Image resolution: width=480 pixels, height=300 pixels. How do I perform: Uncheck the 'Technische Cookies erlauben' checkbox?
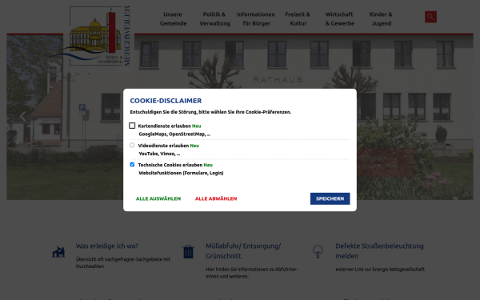(132, 164)
